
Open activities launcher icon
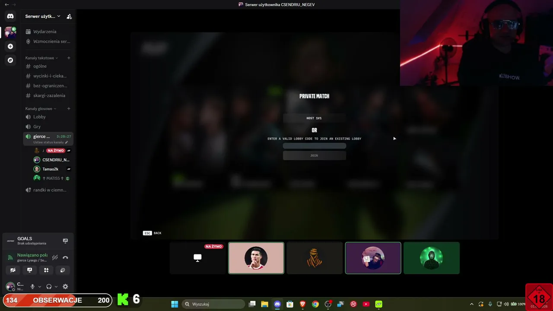[46, 270]
